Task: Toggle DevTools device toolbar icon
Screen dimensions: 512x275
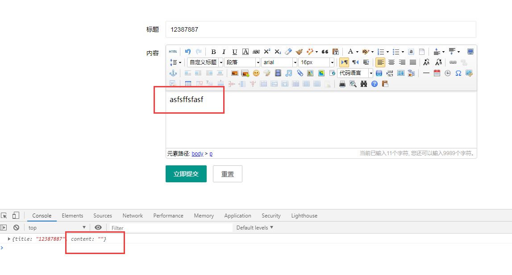Action: [x=16, y=216]
